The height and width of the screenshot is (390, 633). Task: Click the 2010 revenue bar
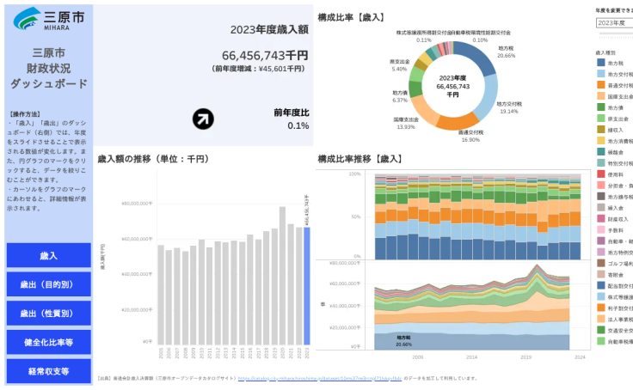[201, 292]
